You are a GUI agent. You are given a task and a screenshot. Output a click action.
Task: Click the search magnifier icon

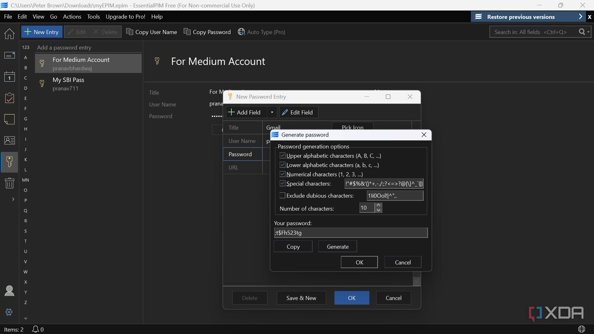[582, 32]
